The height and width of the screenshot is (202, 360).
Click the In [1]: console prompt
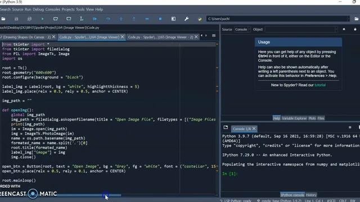tap(230, 173)
